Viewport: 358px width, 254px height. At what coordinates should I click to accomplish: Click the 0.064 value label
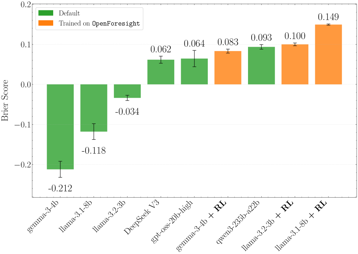point(194,43)
